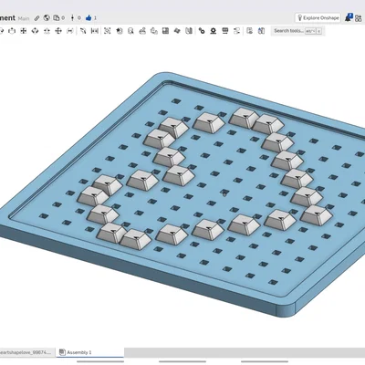Viewport: 365px width, 365px height.
Task: Click the magnifier-on-part toolbar icon
Action: coord(130,31)
